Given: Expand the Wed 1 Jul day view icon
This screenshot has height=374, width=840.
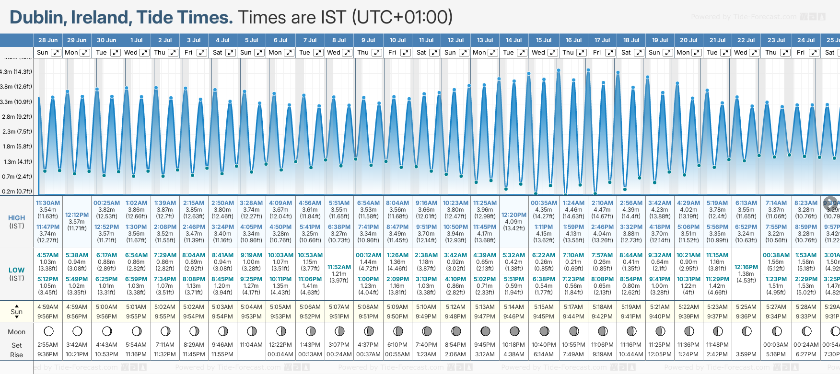Looking at the screenshot, I should click(x=144, y=53).
